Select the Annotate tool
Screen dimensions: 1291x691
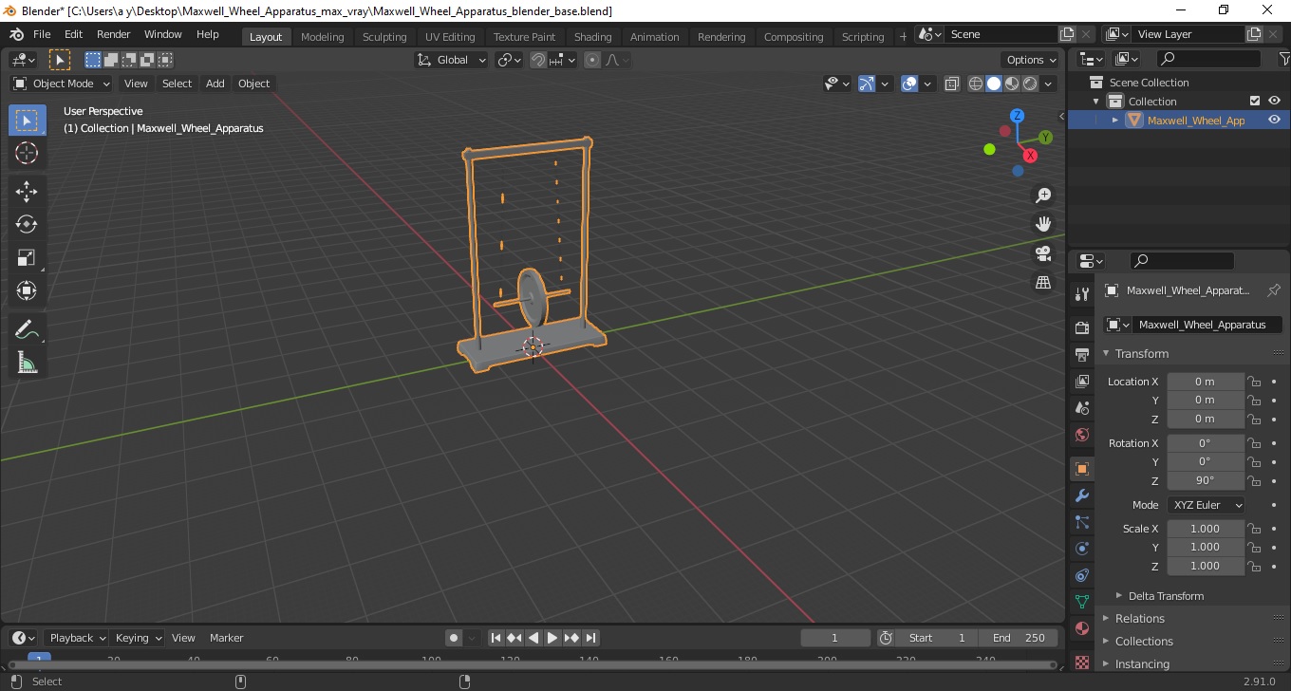coord(27,329)
